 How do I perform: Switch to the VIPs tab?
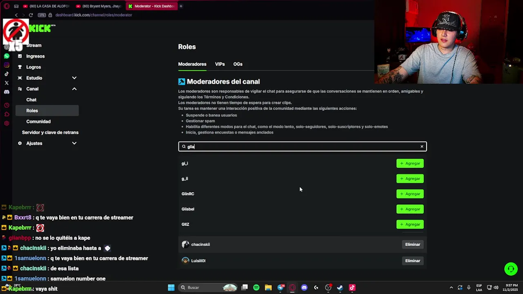pos(220,64)
